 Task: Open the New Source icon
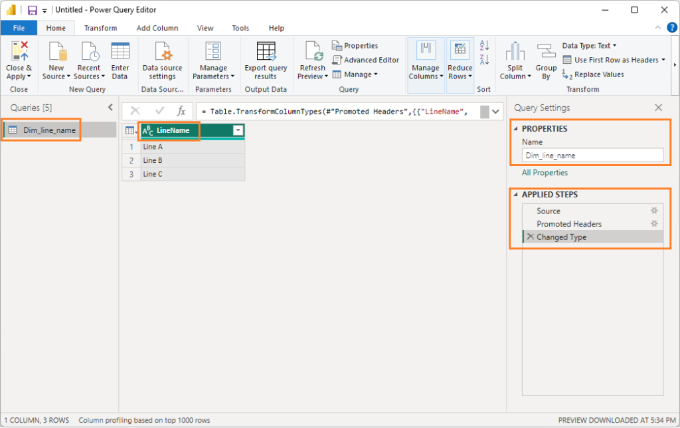(x=58, y=51)
